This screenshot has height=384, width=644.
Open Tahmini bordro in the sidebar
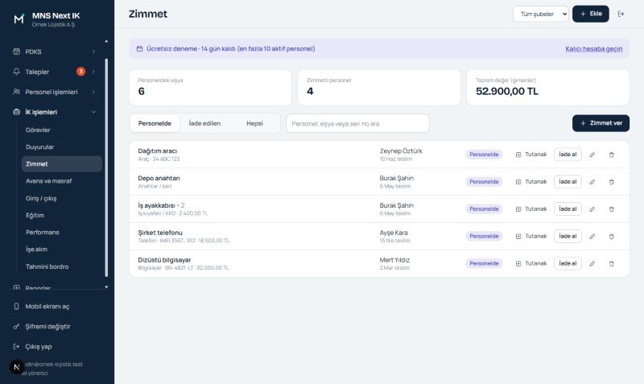click(62, 266)
